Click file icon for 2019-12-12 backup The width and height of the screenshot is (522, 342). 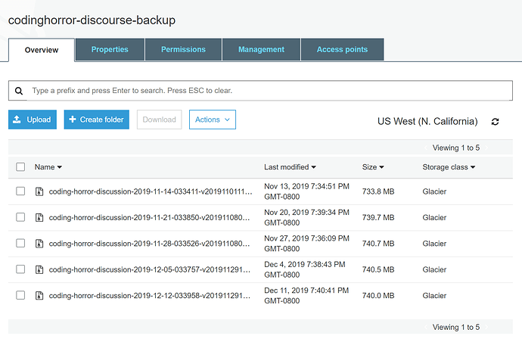coord(39,295)
